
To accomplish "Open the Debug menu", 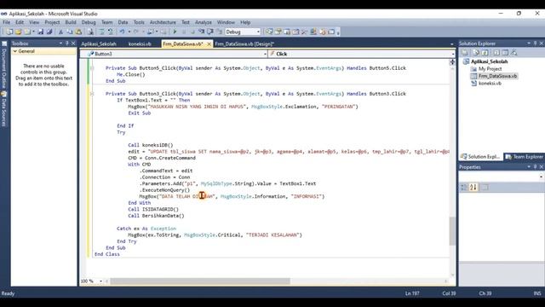I will point(89,22).
